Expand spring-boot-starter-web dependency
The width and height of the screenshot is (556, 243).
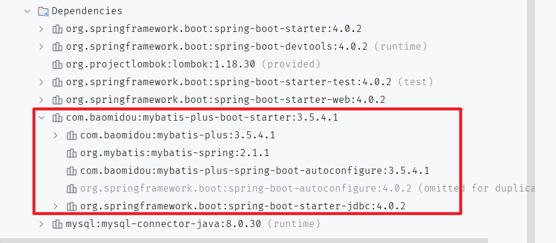[41, 100]
